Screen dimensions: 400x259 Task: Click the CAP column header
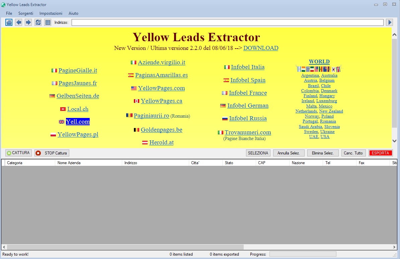[272, 163]
